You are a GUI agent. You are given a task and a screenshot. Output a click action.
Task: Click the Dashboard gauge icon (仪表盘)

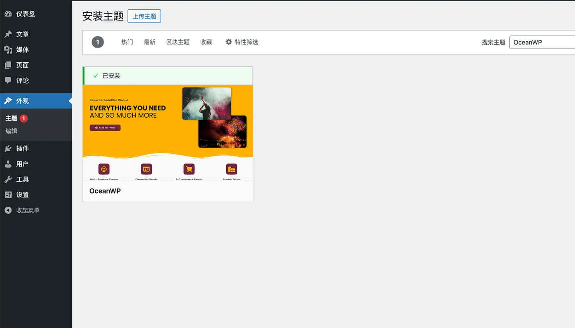click(x=8, y=14)
